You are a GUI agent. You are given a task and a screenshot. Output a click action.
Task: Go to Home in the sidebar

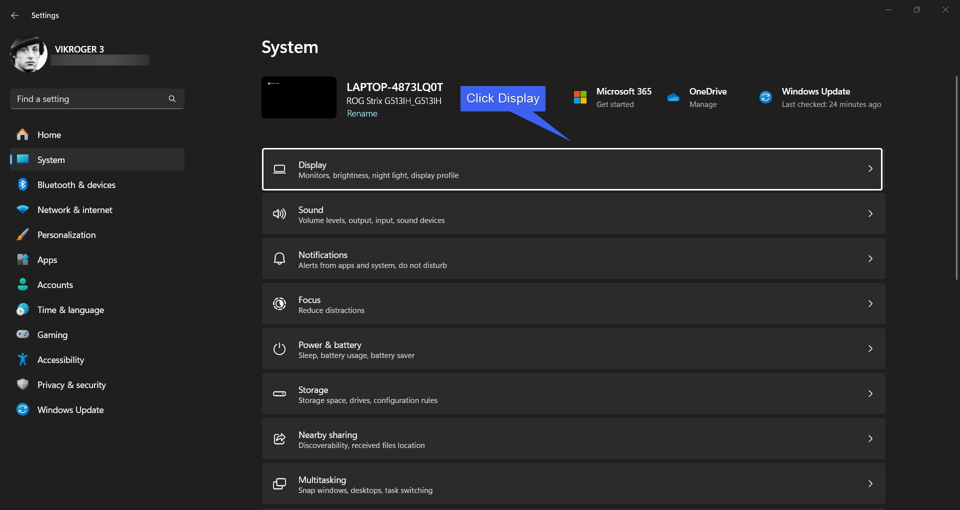[49, 135]
